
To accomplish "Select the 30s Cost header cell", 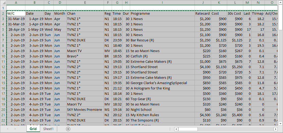I will click(x=235, y=13).
